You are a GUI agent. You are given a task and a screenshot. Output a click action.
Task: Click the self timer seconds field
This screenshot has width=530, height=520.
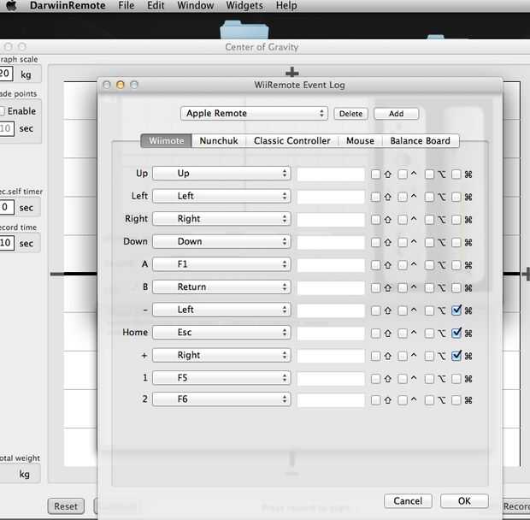7,207
